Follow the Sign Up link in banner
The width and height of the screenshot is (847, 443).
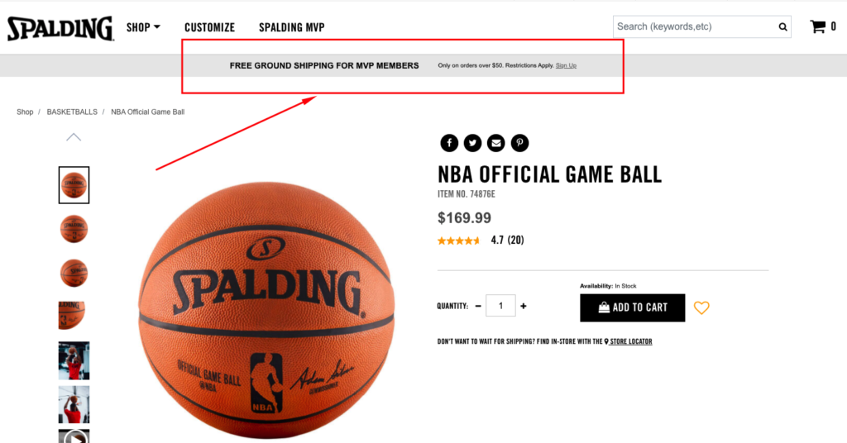566,65
